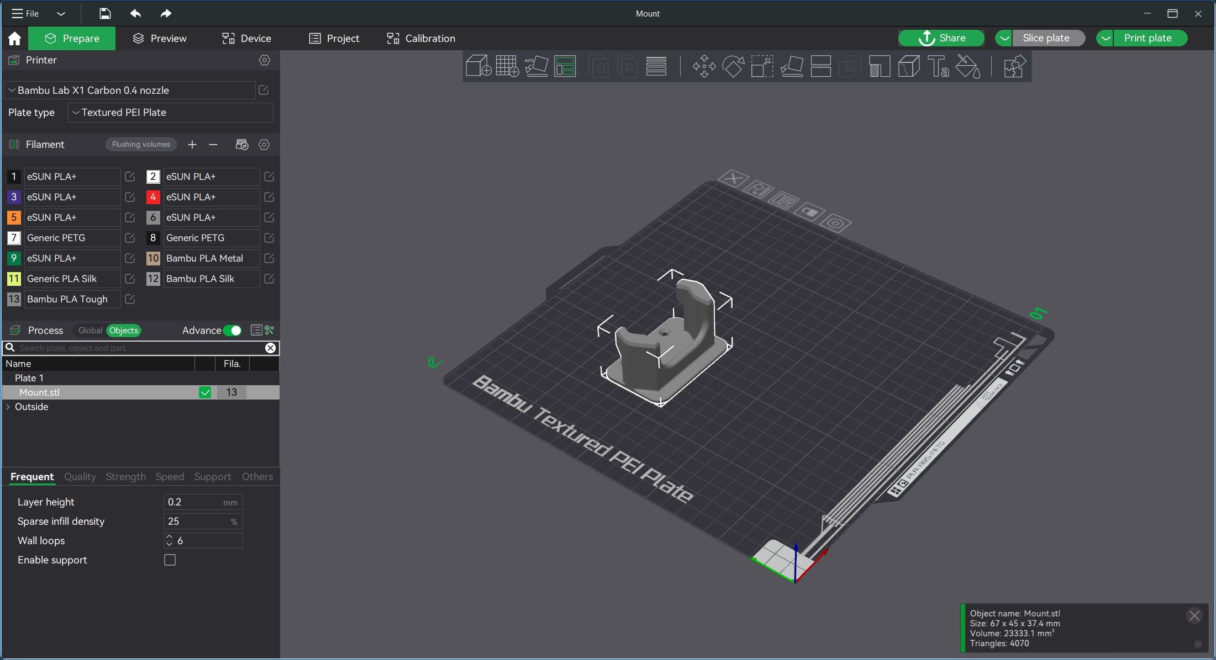Click the plate lock icon on the bed
Viewport: 1216px width, 660px height.
[x=809, y=212]
